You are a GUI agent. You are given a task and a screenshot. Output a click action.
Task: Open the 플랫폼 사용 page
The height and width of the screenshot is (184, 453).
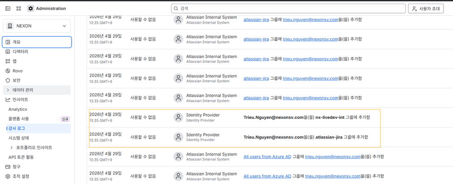(19, 119)
